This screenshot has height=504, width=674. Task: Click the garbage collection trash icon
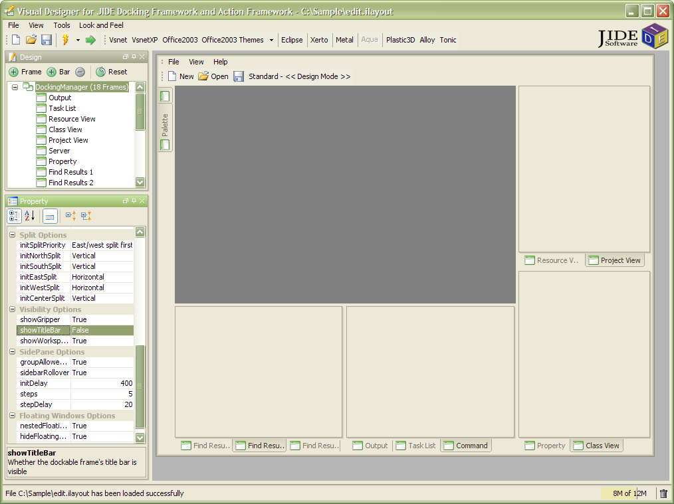pyautogui.click(x=663, y=493)
